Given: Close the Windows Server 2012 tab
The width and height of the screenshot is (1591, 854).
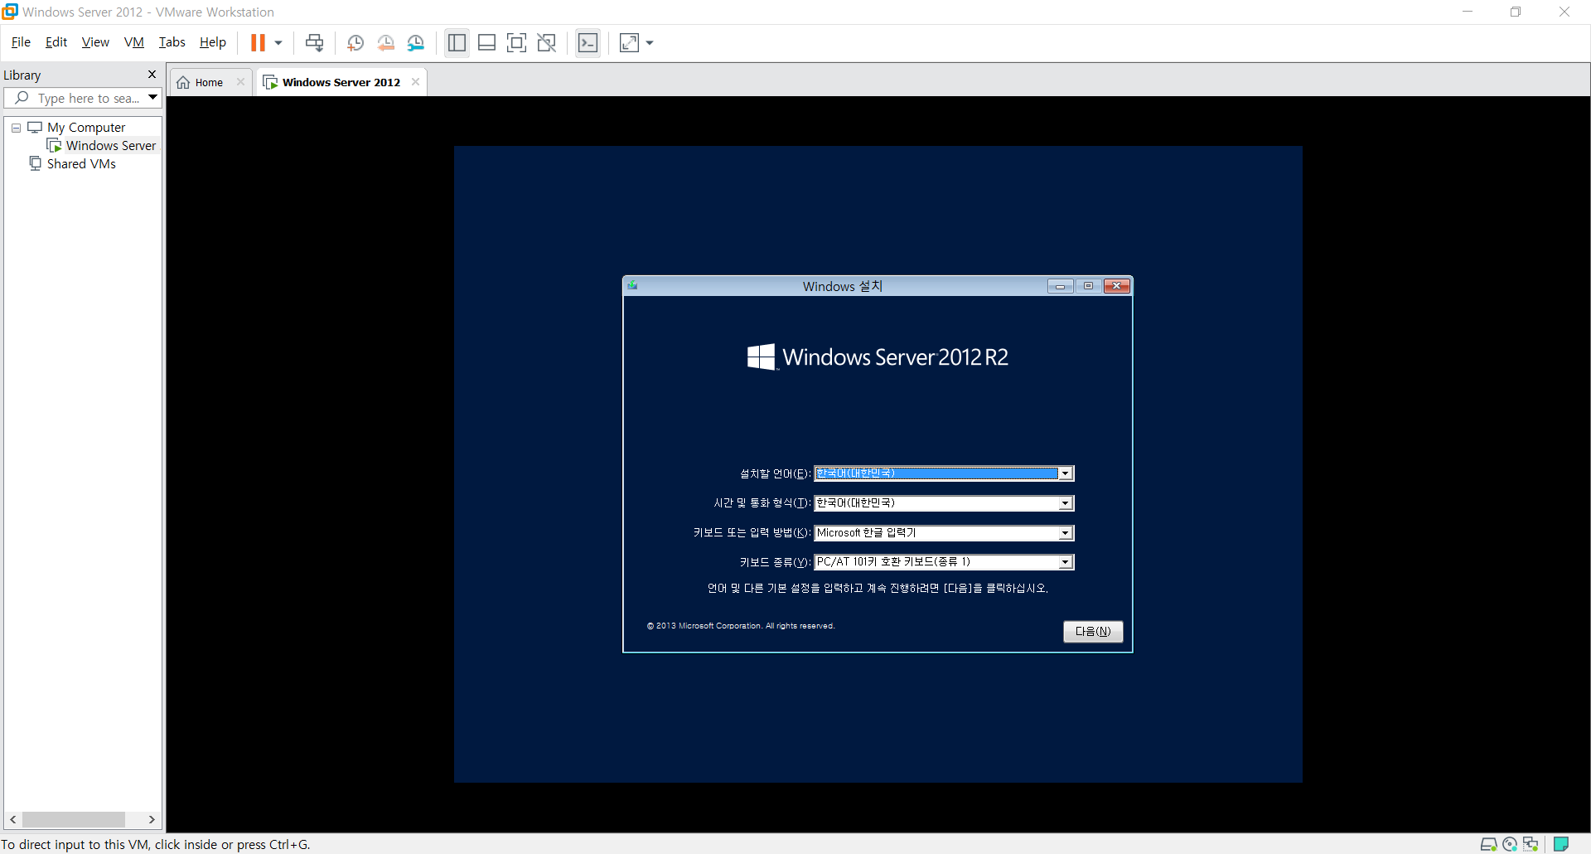Looking at the screenshot, I should 416,82.
